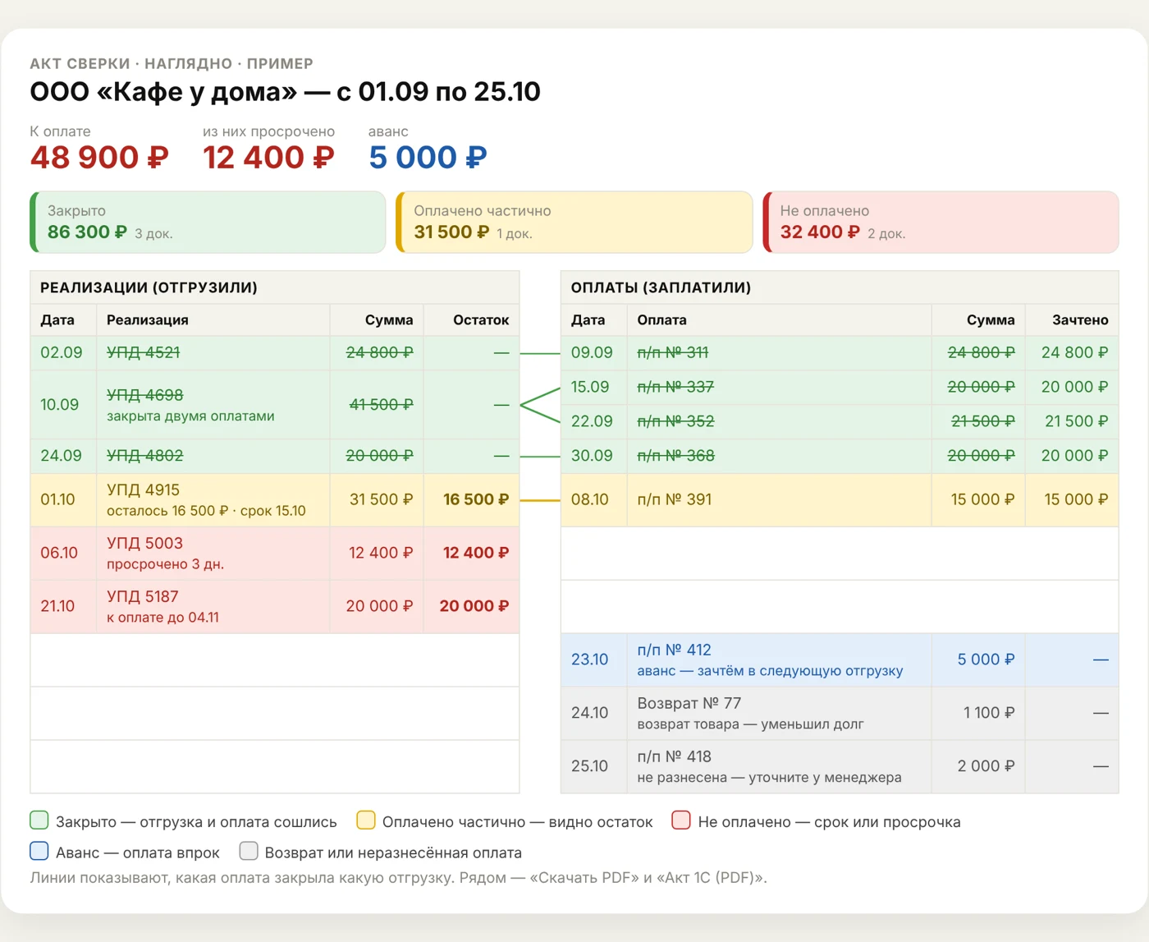Open the Не оплачено 32 400 ₽ card
The width and height of the screenshot is (1149, 942).
tap(941, 222)
